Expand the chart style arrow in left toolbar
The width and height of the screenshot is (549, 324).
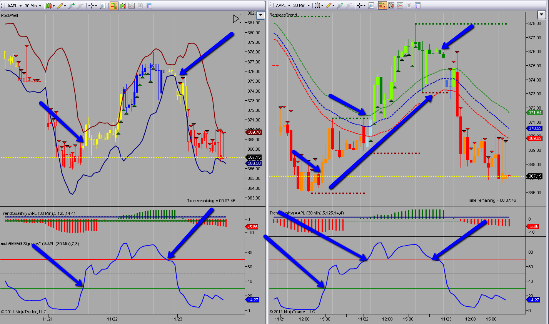[54, 6]
